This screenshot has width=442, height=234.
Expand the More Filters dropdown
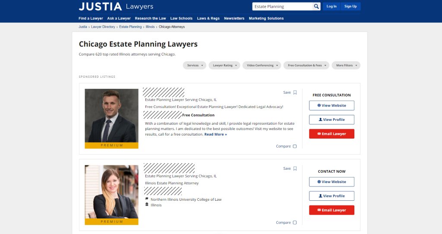346,65
